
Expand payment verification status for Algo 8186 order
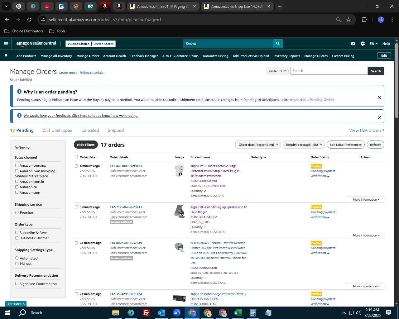[328, 217]
